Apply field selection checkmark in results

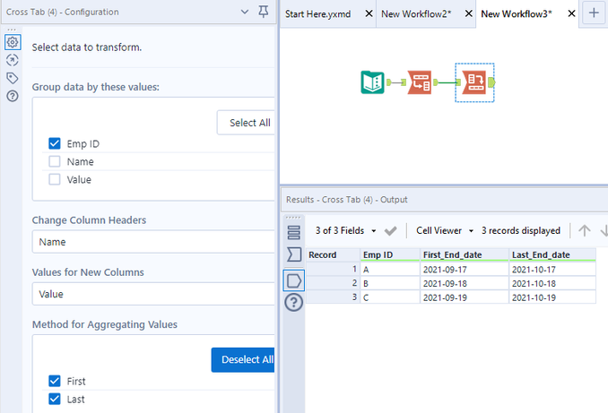390,231
